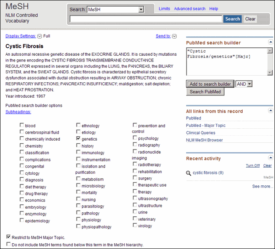275x249 pixels.
Task: Open the Search database dropdown showing MeSH
Action: point(141,9)
